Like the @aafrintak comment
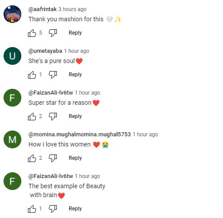This screenshot has height=218, width=223. coord(32,33)
